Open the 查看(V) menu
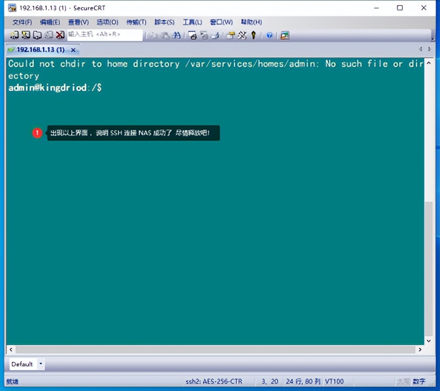The height and width of the screenshot is (391, 440). pyautogui.click(x=78, y=22)
